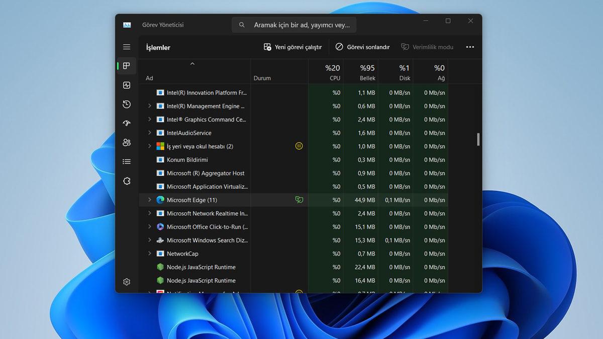This screenshot has height=339, width=603.
Task: Open Startup apps page in sidebar
Action: tap(127, 124)
